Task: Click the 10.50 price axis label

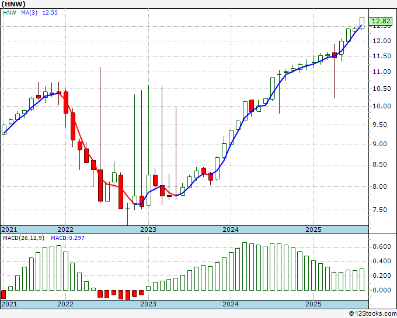Action: click(382, 89)
